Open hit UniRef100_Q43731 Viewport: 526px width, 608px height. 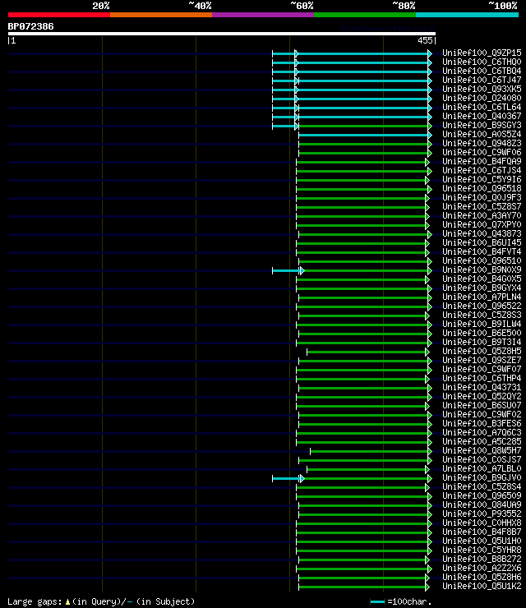[482, 387]
